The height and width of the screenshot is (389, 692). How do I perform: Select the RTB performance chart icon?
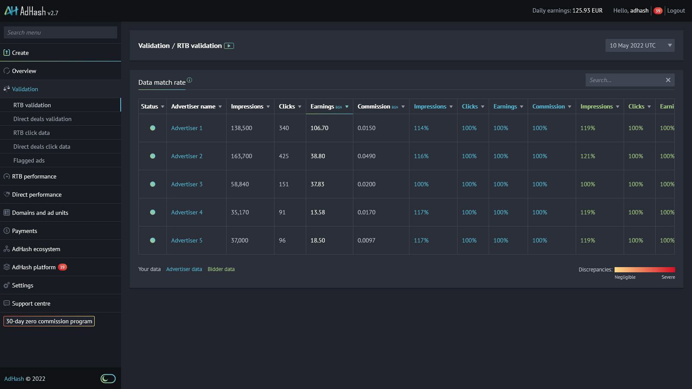click(x=6, y=176)
